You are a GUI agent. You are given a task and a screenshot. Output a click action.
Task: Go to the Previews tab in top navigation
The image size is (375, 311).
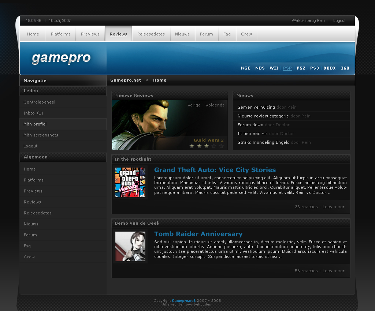click(x=90, y=34)
